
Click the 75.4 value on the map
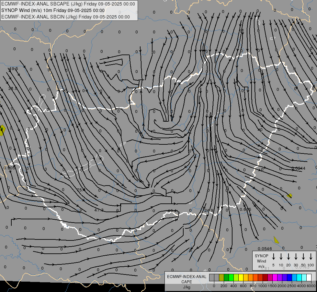click(x=81, y=190)
